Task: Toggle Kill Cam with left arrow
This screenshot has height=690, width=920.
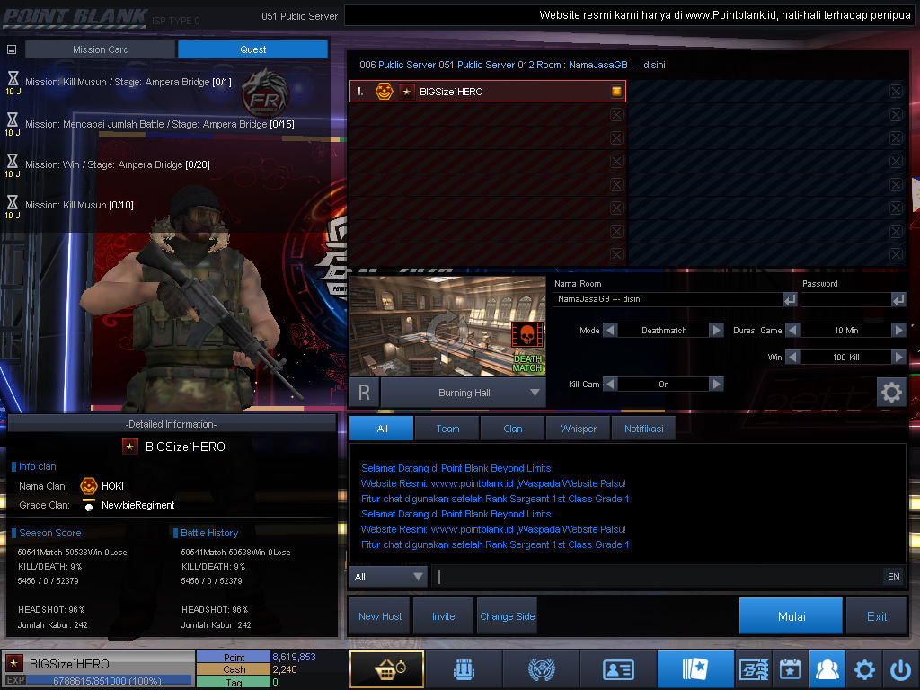Action: pyautogui.click(x=610, y=384)
